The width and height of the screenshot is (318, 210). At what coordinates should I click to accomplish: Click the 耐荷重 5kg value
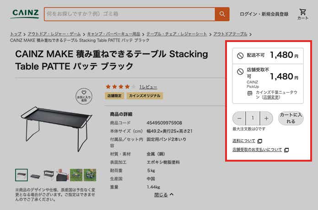pos(151,171)
